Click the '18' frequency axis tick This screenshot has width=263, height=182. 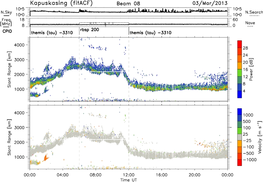(22, 20)
